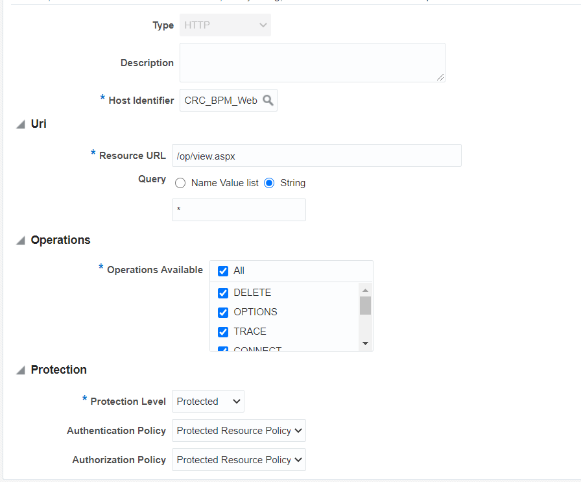
Task: Open the disabled Type HTTP dropdown
Action: (225, 25)
